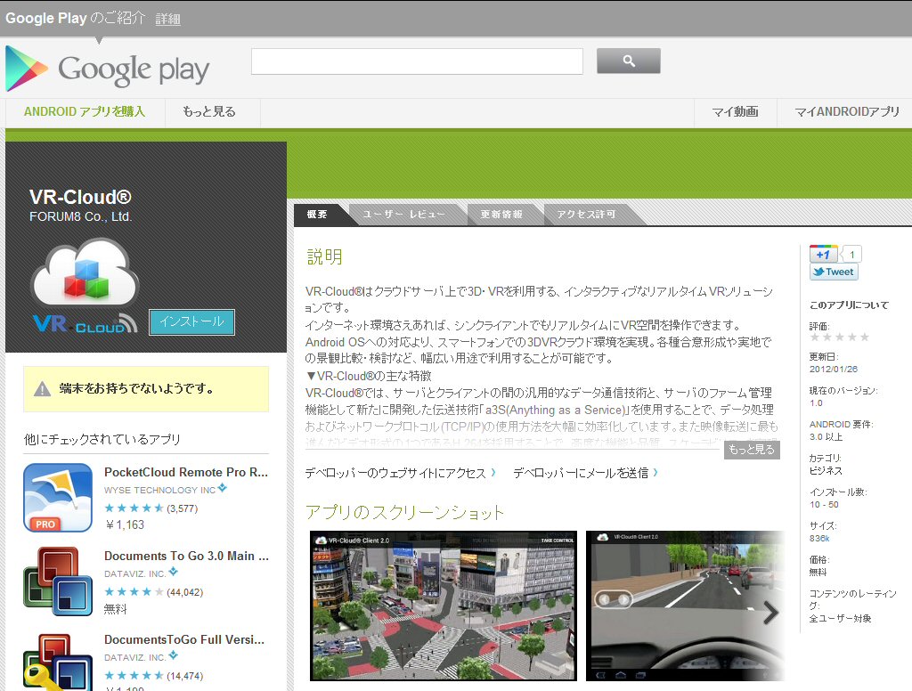Click the star rating of Documents To Go 3.0
Screen dimensions: 912x691
click(134, 592)
